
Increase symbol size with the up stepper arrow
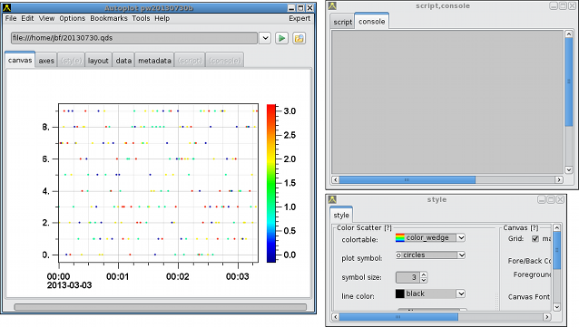point(424,274)
